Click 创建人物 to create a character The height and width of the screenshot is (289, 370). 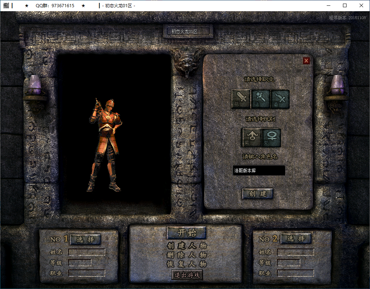click(187, 246)
